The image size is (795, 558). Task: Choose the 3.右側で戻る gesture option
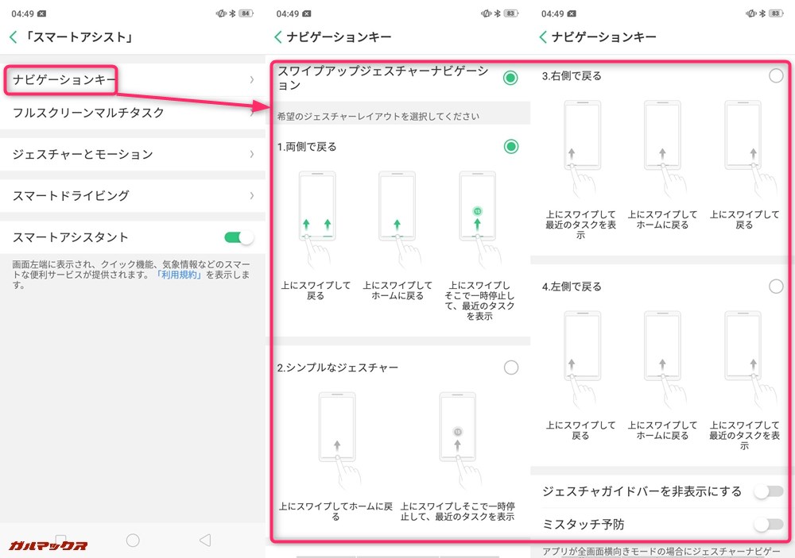point(777,75)
